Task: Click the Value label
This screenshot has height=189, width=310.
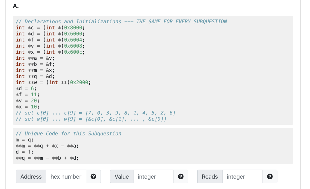Action: tap(121, 177)
